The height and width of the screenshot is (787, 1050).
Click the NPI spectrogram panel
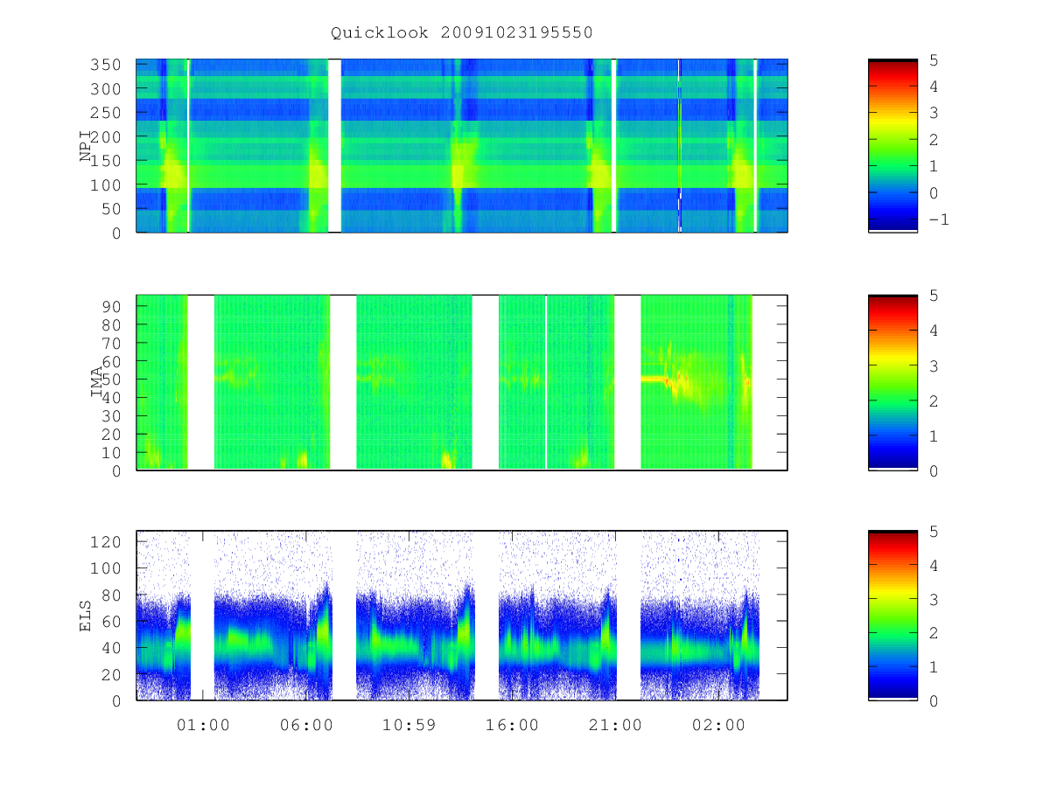(462, 145)
